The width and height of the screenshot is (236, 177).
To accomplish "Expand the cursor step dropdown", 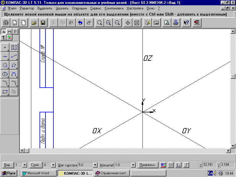I will (x=95, y=165).
